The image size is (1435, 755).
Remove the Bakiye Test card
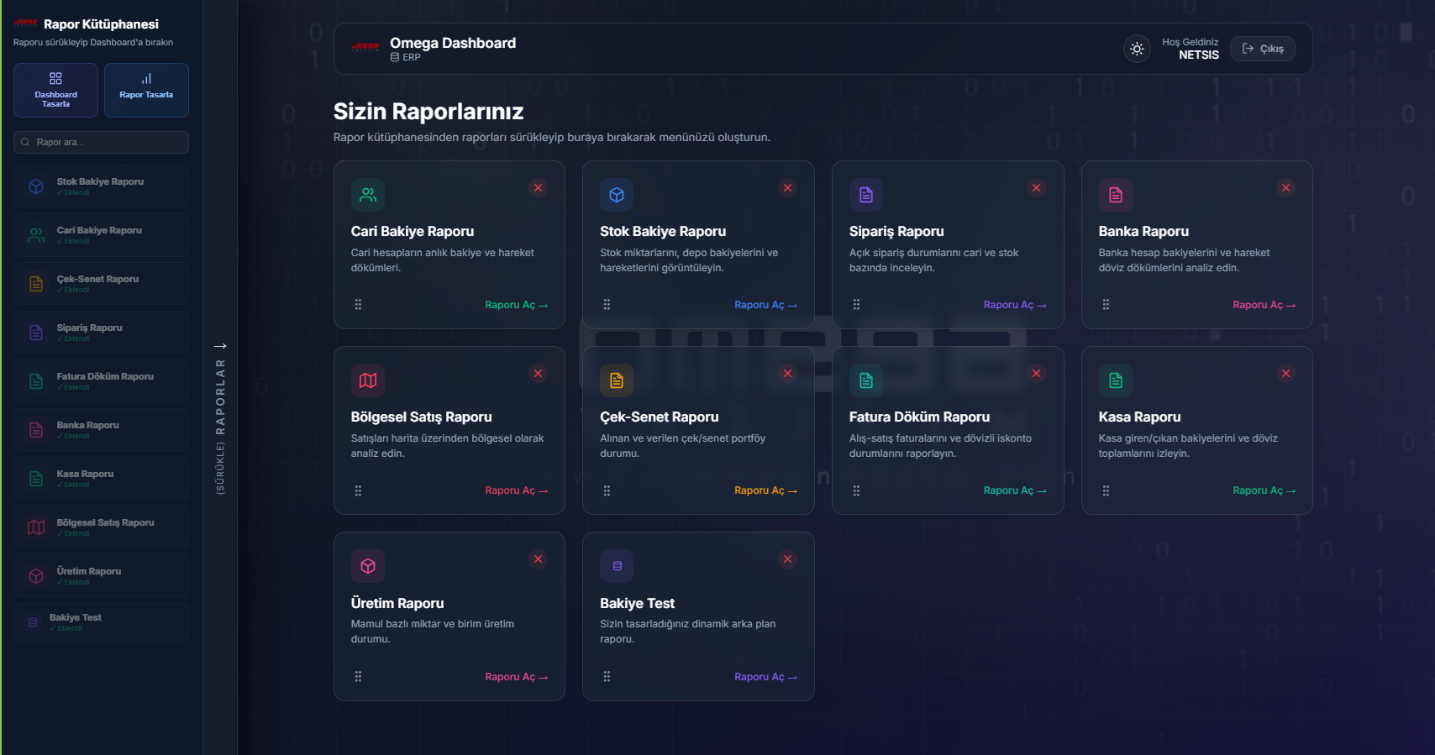(787, 558)
